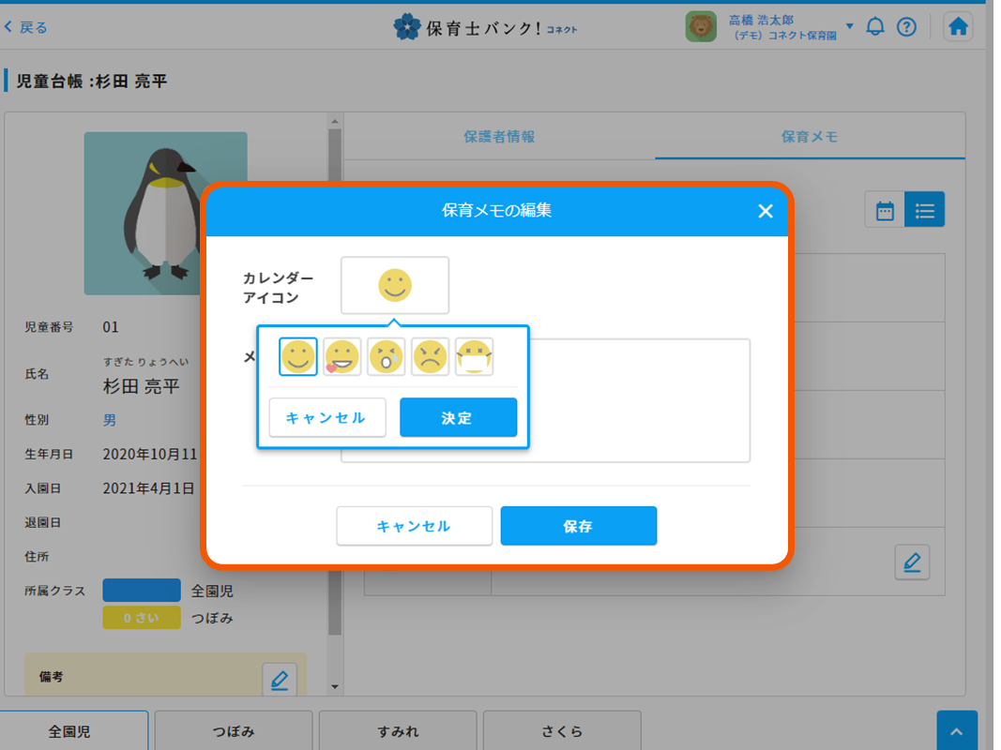
Task: Collapse the class bar with the up arrow
Action: click(957, 729)
